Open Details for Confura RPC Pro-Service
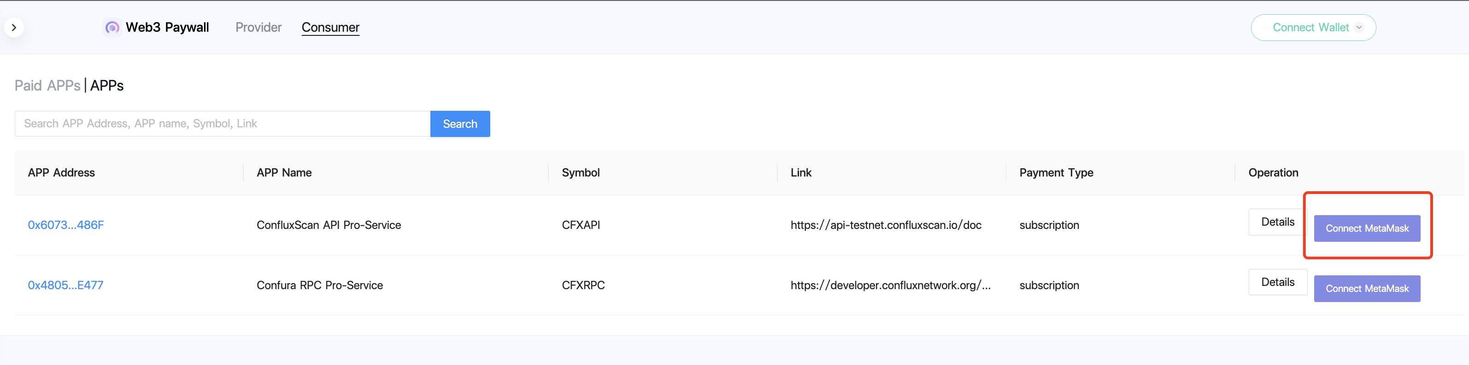This screenshot has width=1469, height=365. click(x=1277, y=282)
